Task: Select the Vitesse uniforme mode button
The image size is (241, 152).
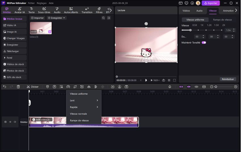Action: 195,20
